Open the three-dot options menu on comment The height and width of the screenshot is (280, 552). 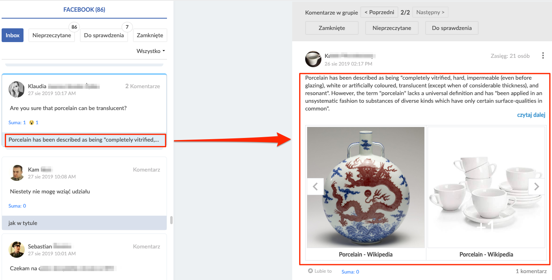543,56
